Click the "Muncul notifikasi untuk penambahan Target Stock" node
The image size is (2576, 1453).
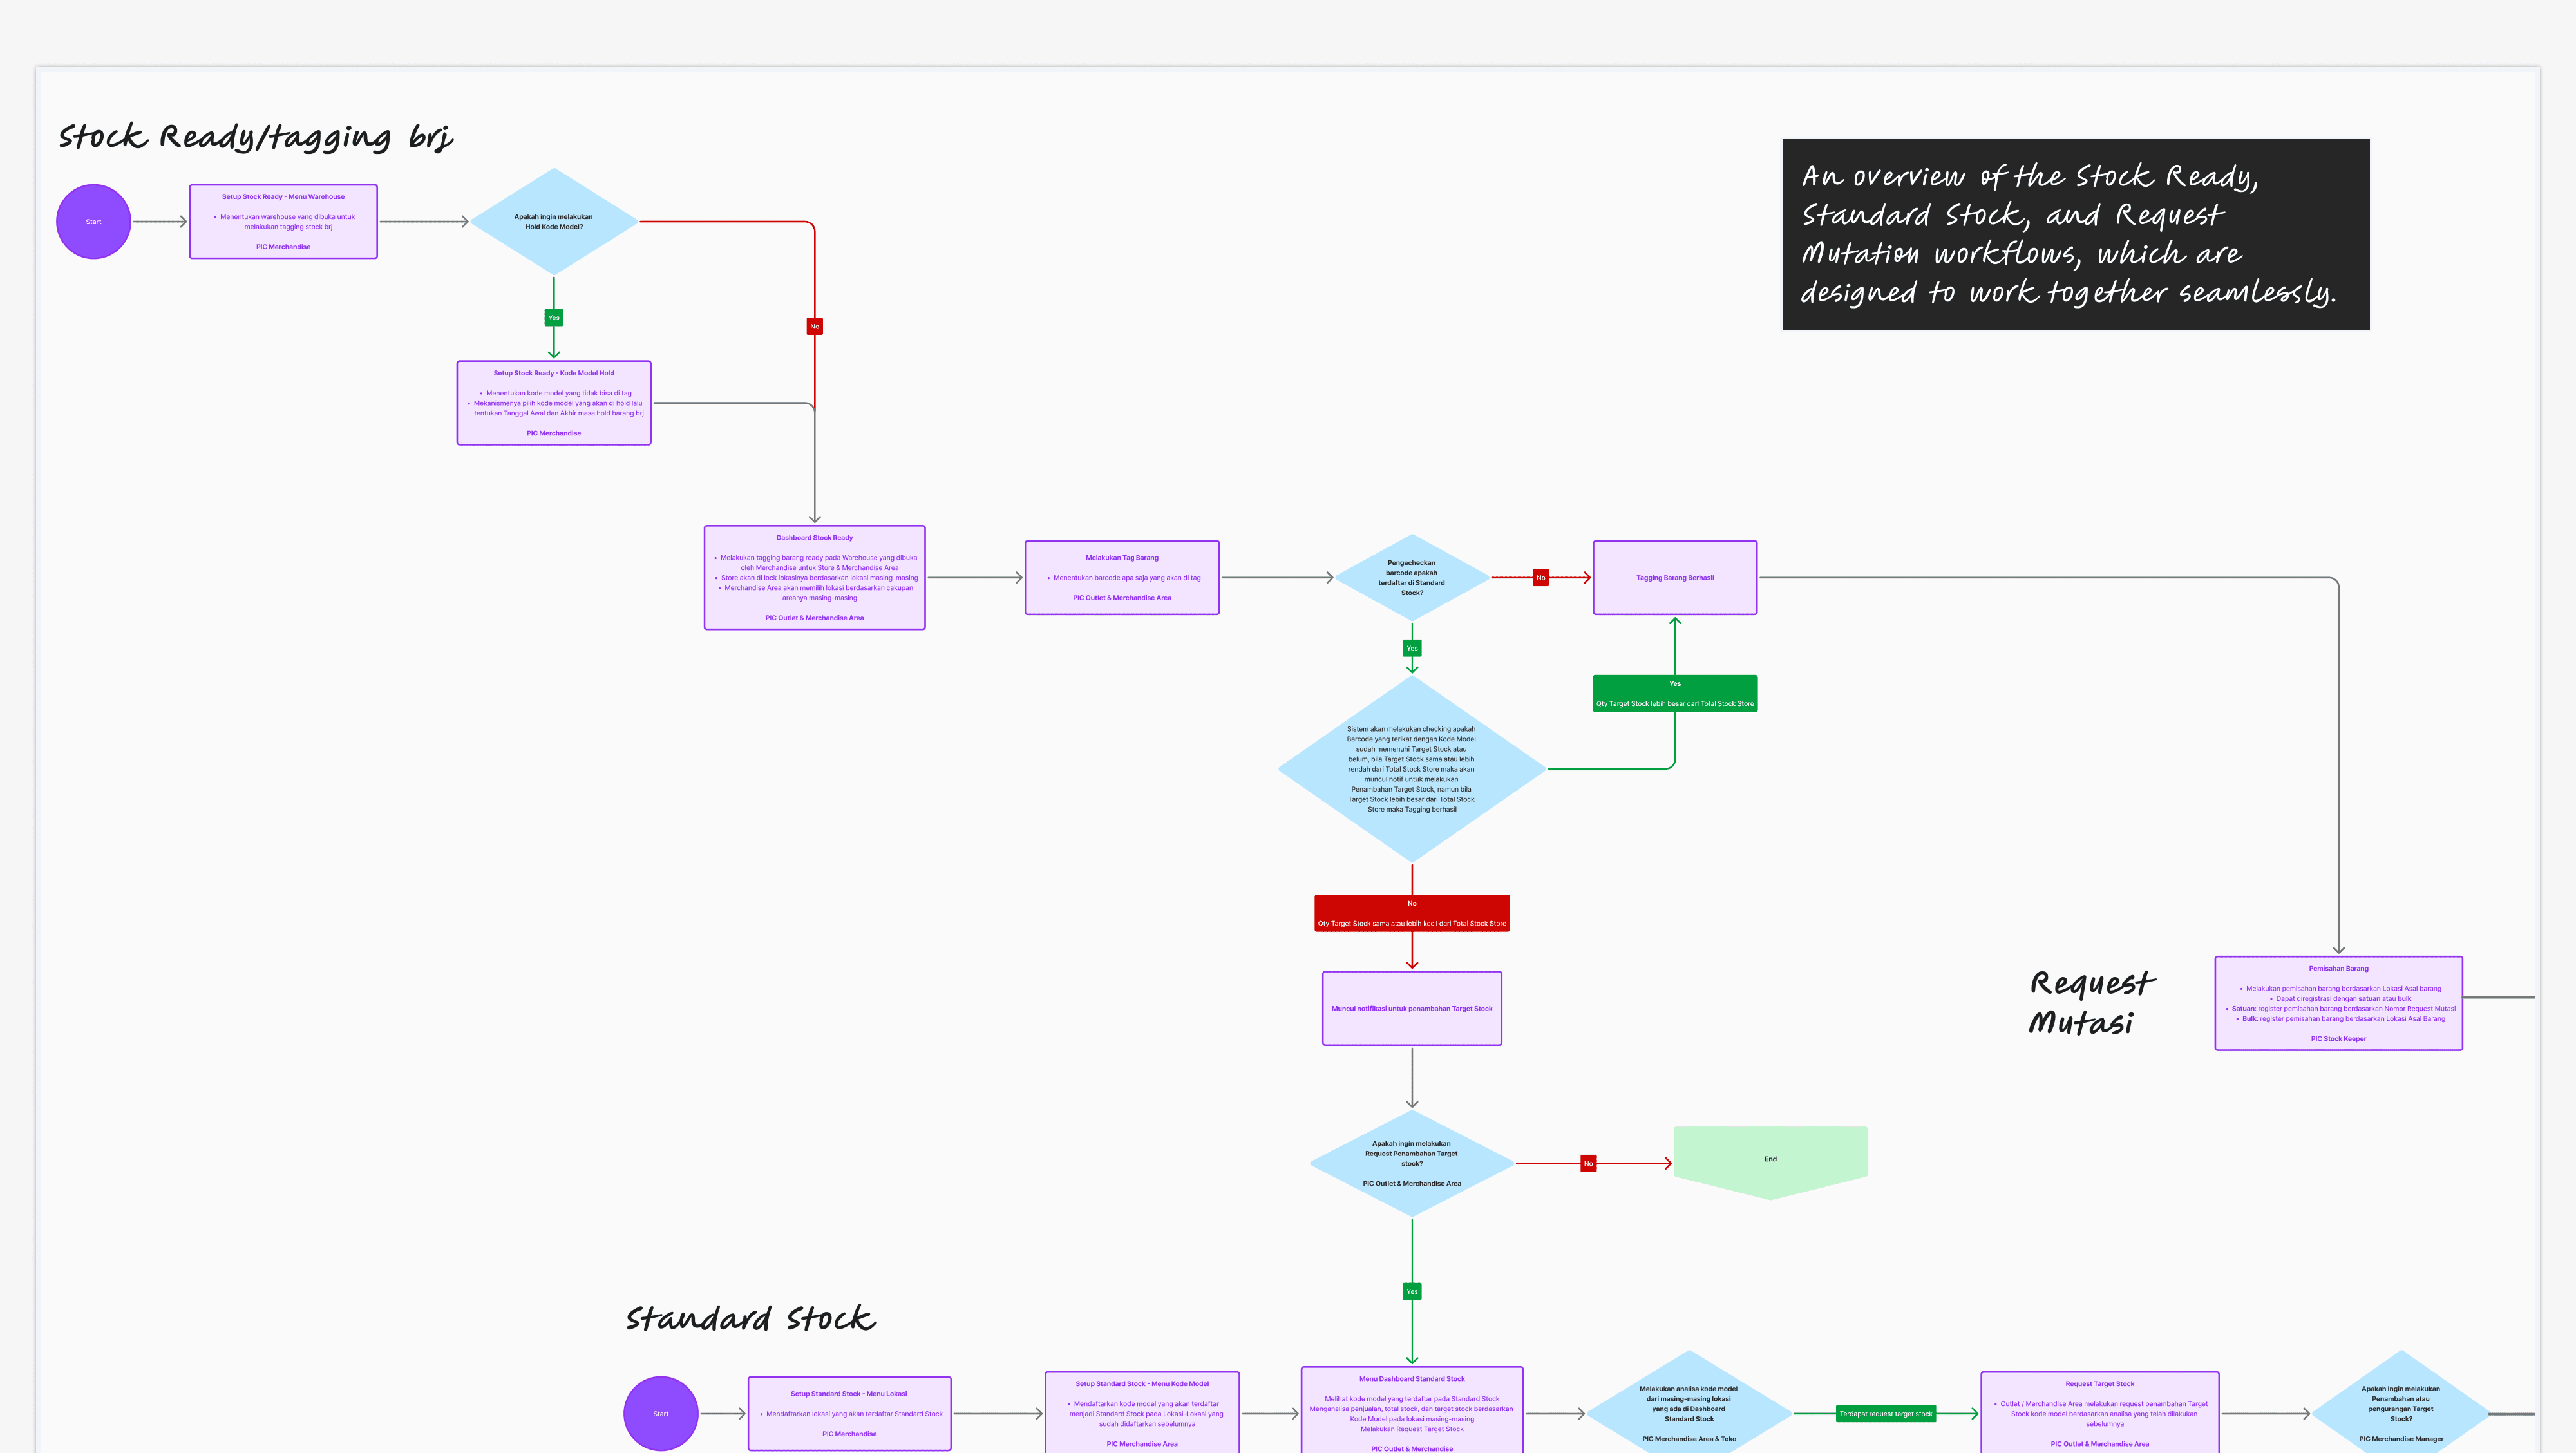1411,1008
